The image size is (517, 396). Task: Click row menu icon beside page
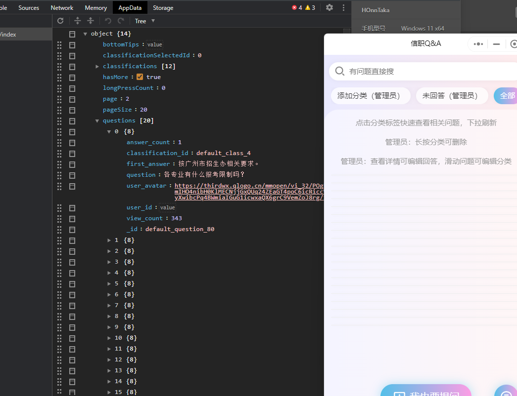click(x=72, y=99)
